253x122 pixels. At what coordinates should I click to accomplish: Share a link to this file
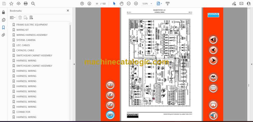(234, 4)
